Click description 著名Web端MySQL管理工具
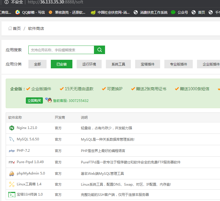220x201 pixels. [x=102, y=174]
